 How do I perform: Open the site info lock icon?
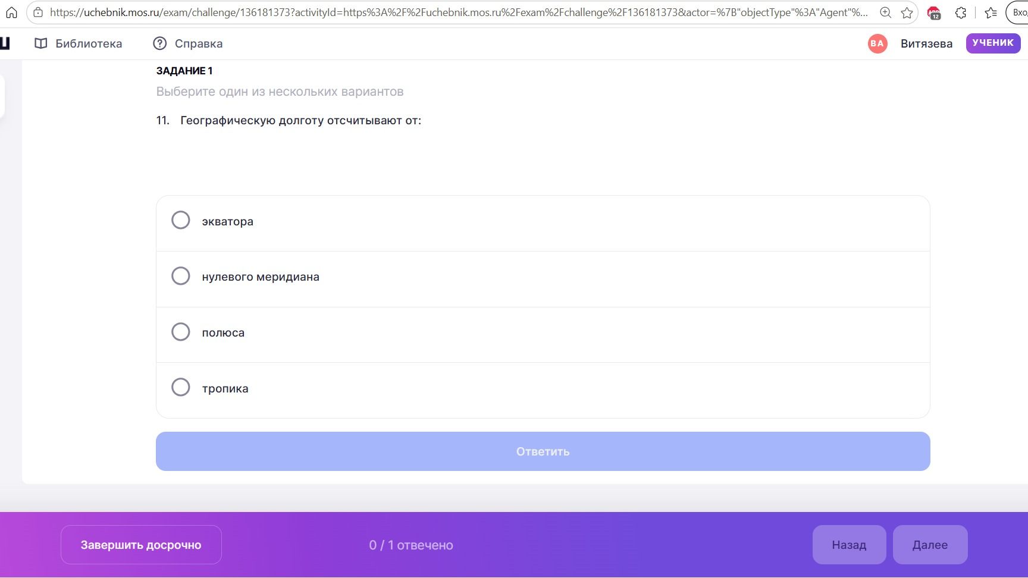tap(38, 12)
